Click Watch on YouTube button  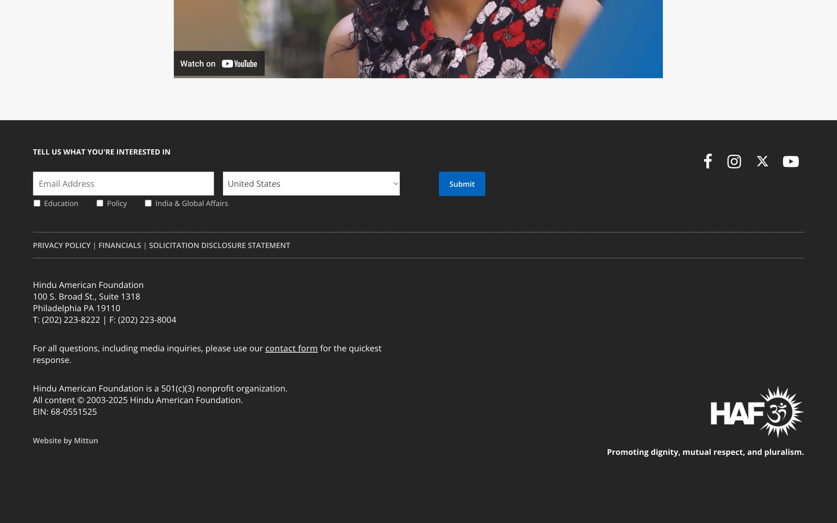[x=219, y=64]
